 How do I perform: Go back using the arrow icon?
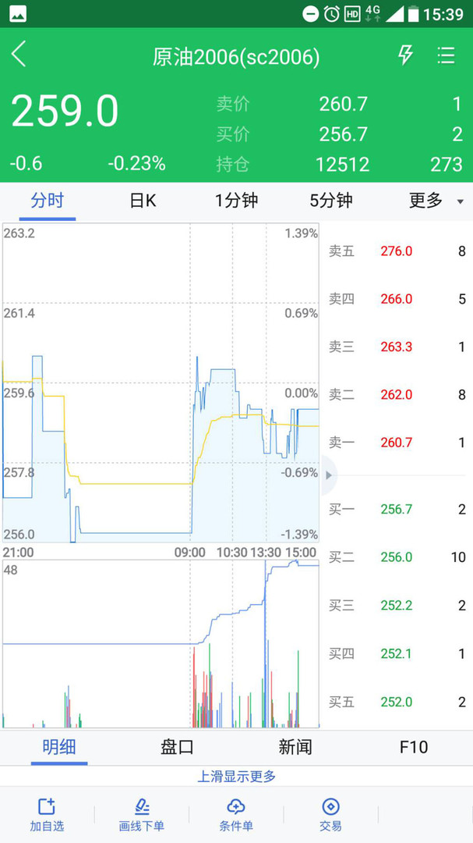[19, 55]
